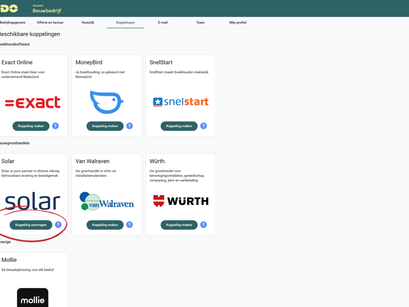The width and height of the screenshot is (409, 307).
Task: Click the Bouwbedrijf account name
Action: pyautogui.click(x=47, y=11)
